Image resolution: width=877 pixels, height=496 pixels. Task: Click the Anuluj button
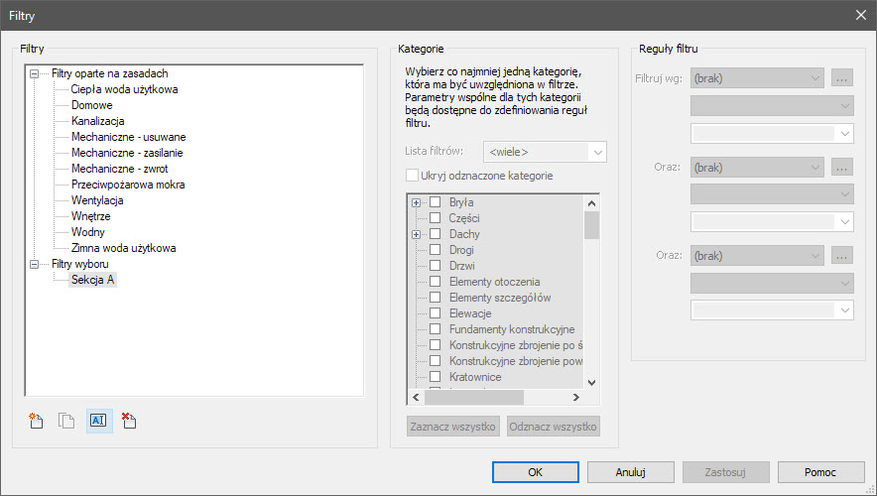click(630, 472)
